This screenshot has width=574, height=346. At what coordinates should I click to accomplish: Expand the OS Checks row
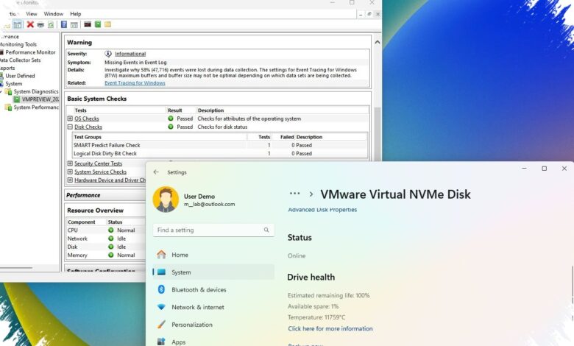point(70,119)
